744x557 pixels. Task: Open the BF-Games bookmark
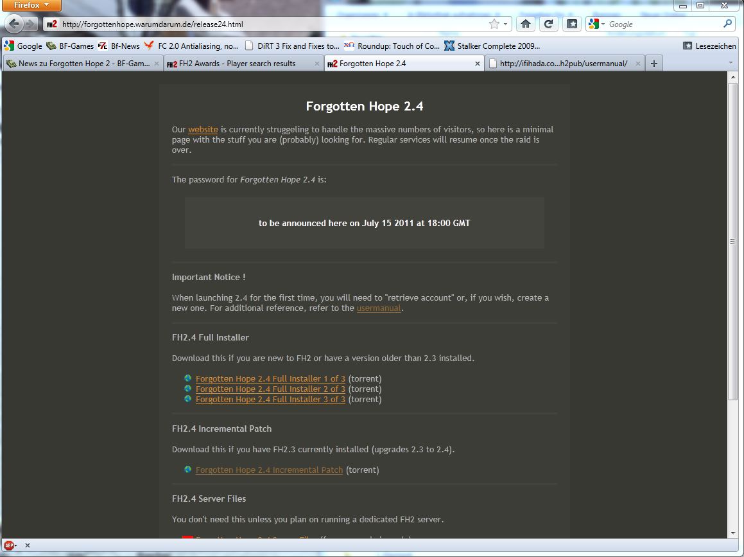tap(70, 46)
